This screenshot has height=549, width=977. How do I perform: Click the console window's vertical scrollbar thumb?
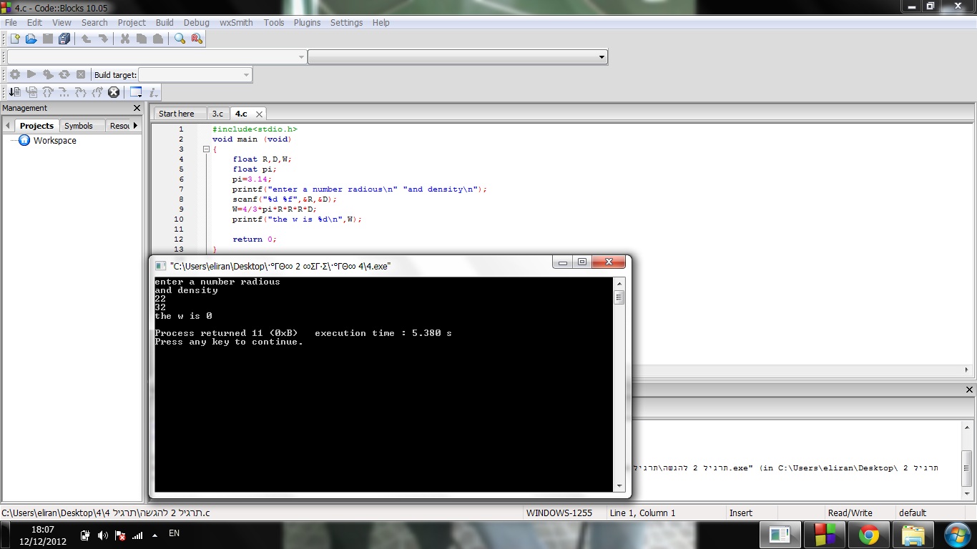click(x=619, y=297)
